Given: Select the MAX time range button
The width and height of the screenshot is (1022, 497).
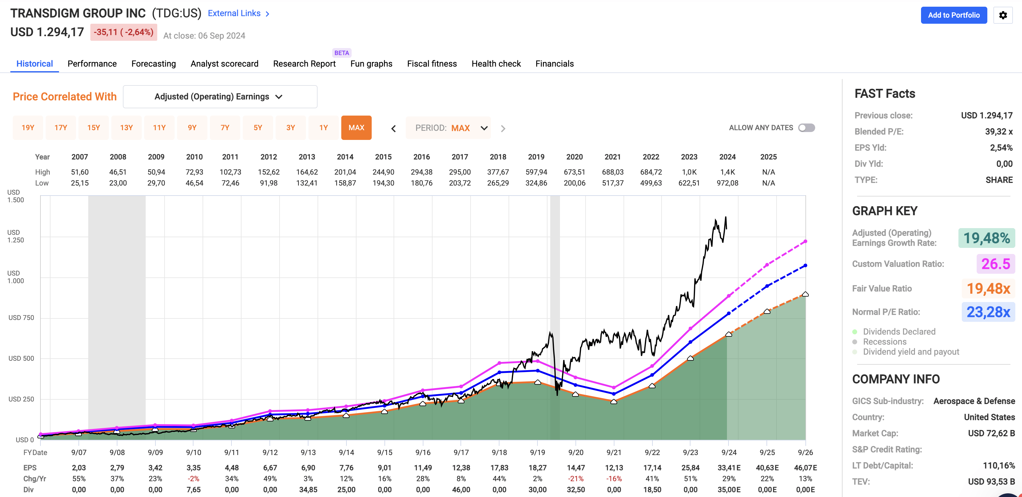Looking at the screenshot, I should click(356, 128).
